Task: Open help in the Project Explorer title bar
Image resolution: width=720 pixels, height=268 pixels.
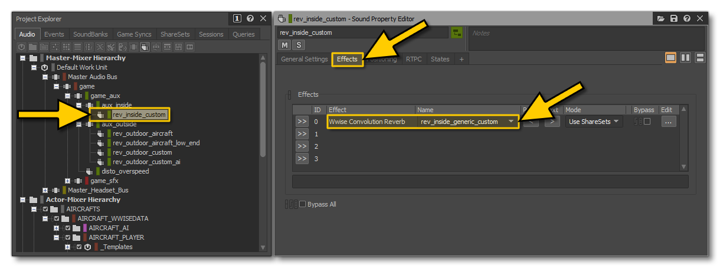Action: [x=250, y=19]
